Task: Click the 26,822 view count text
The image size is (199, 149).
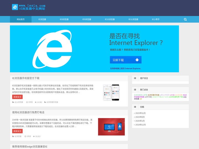Action: tap(38, 136)
